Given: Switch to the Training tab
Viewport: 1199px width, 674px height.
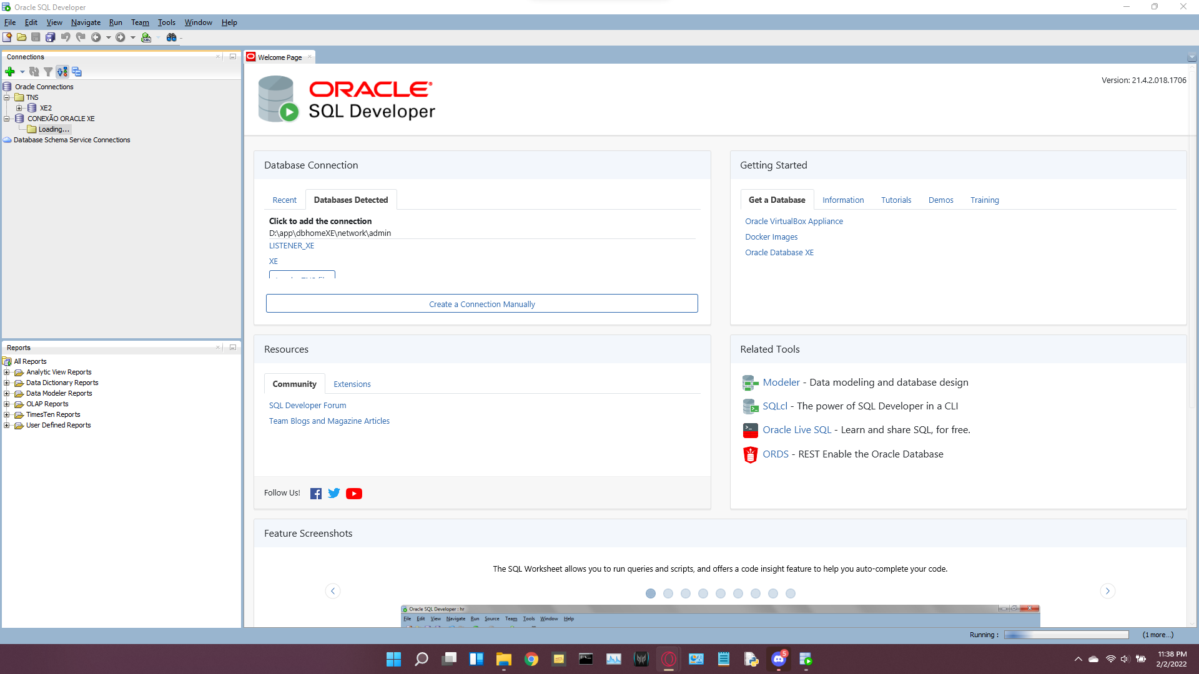Looking at the screenshot, I should 985,200.
